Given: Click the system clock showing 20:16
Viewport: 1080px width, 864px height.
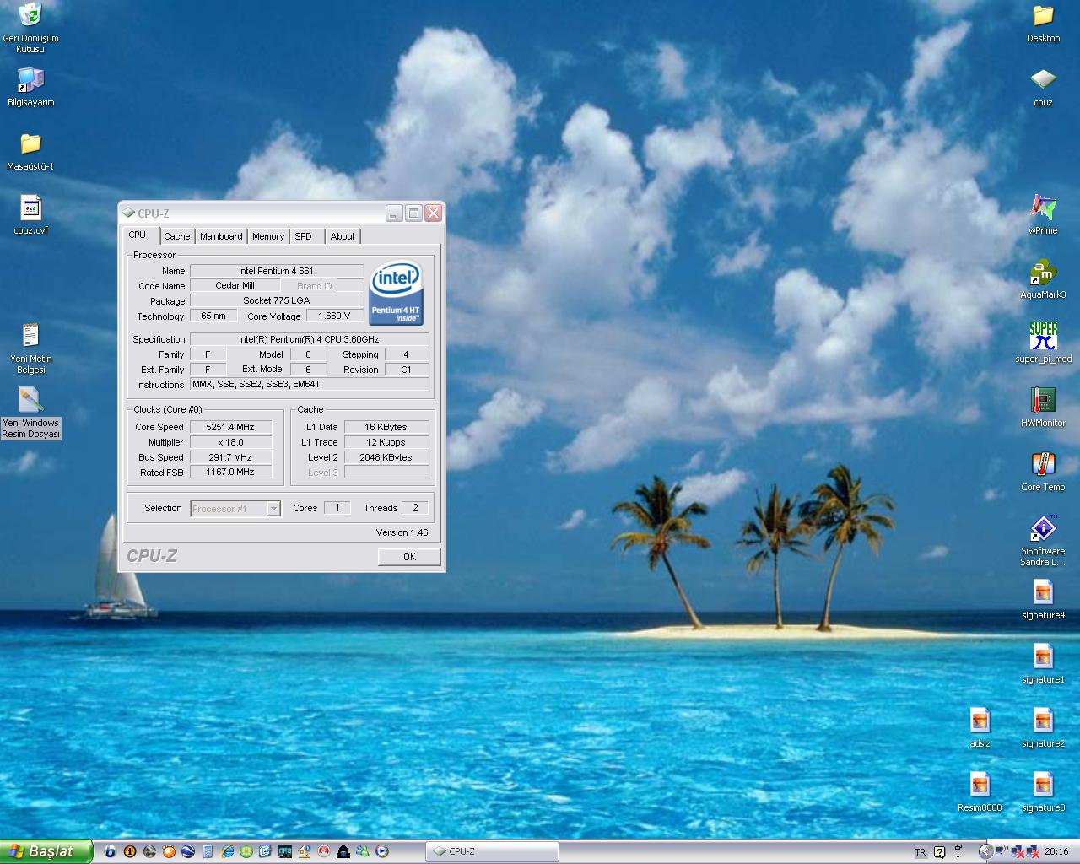Looking at the screenshot, I should coord(1056,851).
